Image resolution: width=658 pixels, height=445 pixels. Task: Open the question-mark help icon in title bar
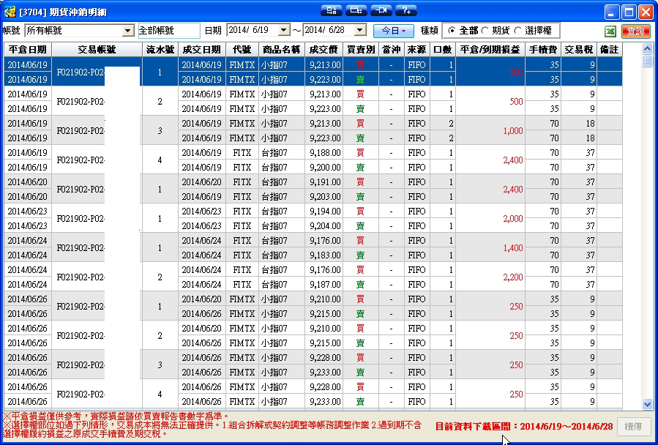[406, 10]
